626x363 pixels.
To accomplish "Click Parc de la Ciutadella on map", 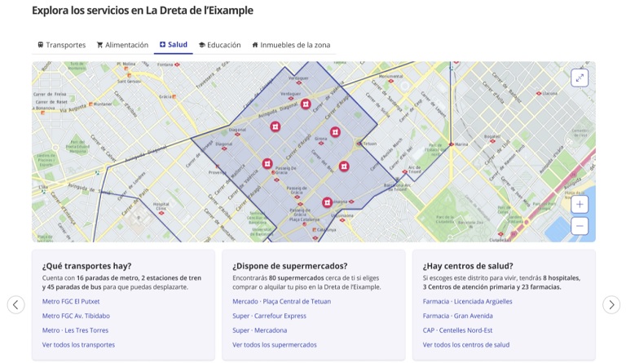I will click(445, 219).
